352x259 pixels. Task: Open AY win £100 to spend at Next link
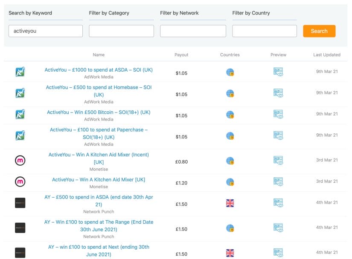[99, 251]
